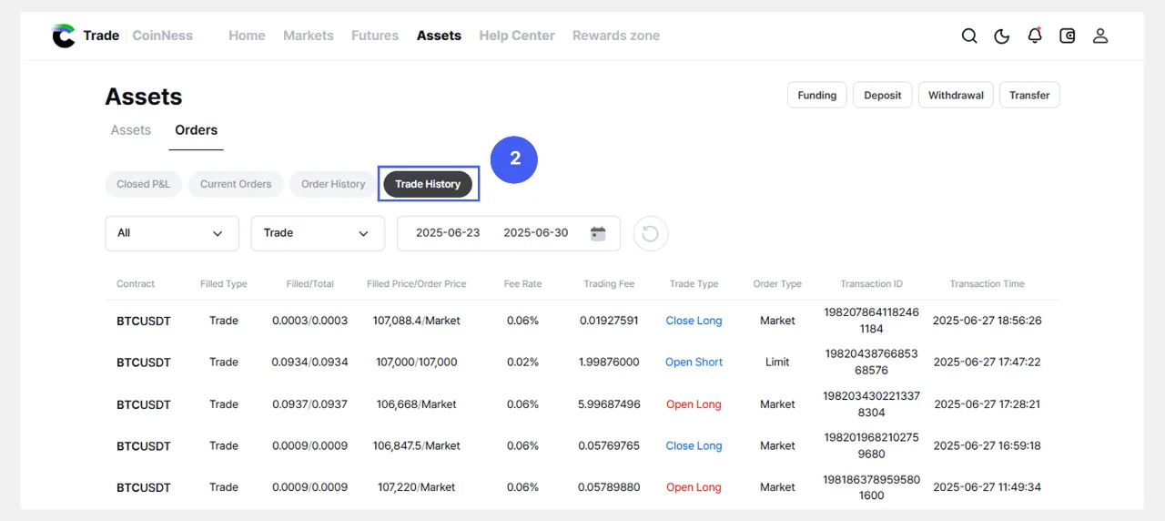
Task: Open the notifications bell icon
Action: (1035, 36)
